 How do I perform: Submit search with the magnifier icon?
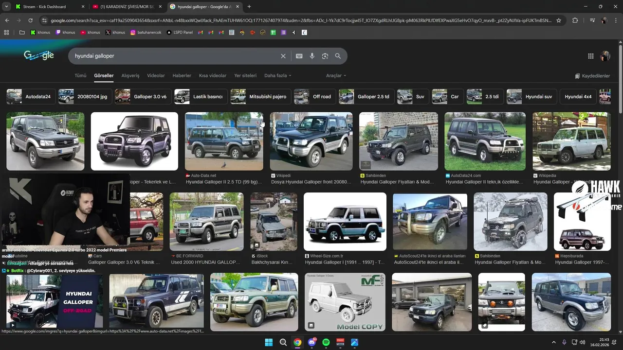(x=338, y=56)
